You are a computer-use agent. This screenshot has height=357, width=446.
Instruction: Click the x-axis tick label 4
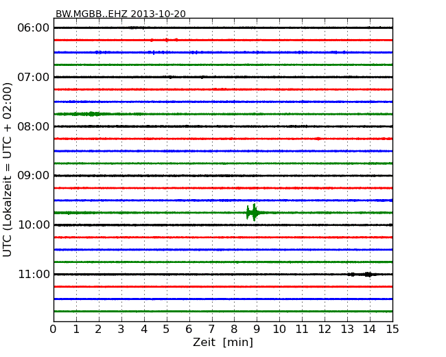[144, 330]
